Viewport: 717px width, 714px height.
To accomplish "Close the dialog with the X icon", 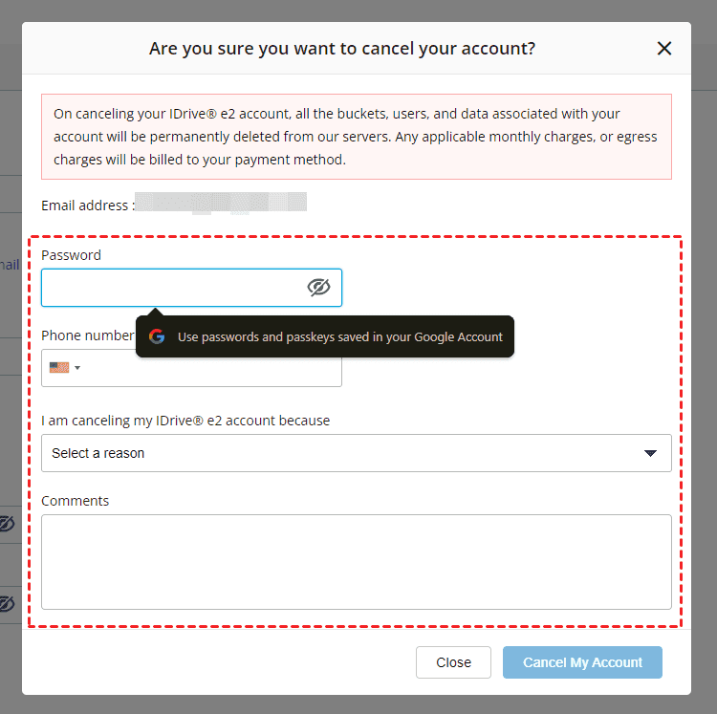I will click(664, 49).
